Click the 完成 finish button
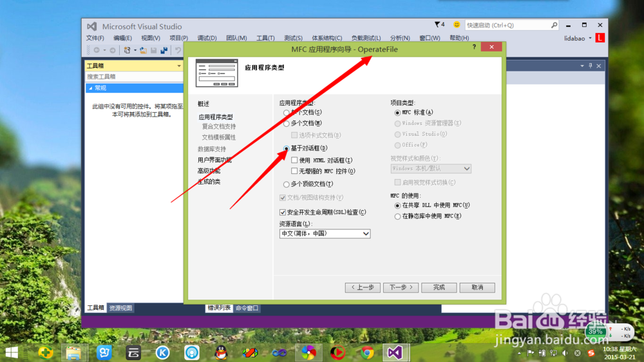 [439, 287]
